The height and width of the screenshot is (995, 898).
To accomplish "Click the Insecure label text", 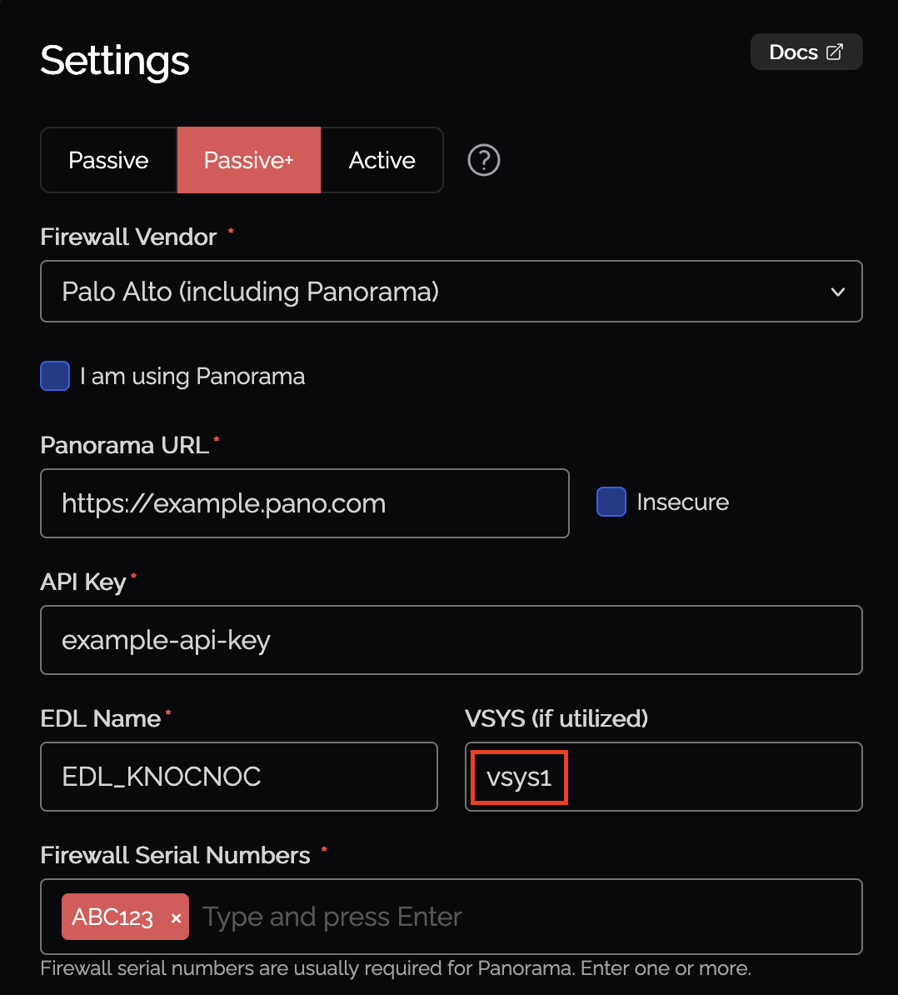I will pos(682,502).
